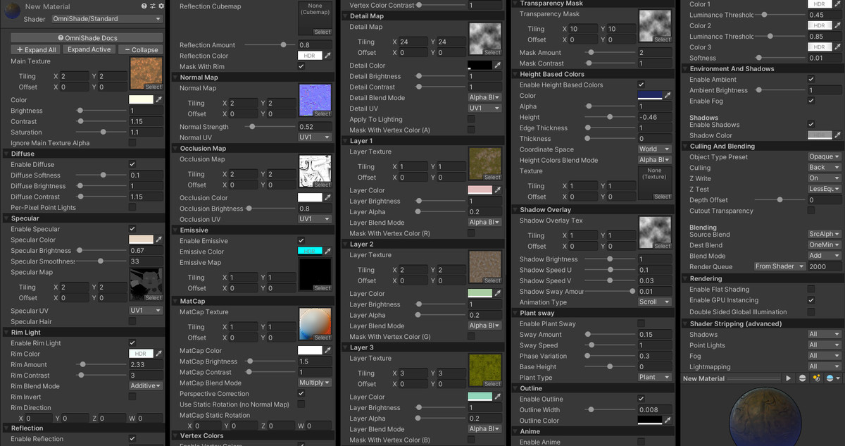Click the Collapse button
Image resolution: width=845 pixels, height=446 pixels.
coord(139,50)
